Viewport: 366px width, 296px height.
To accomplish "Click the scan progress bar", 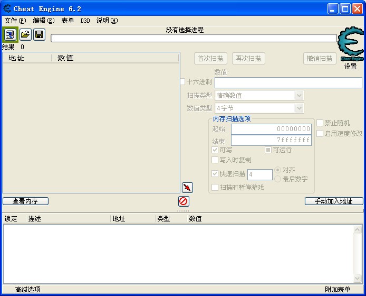I will (x=194, y=38).
